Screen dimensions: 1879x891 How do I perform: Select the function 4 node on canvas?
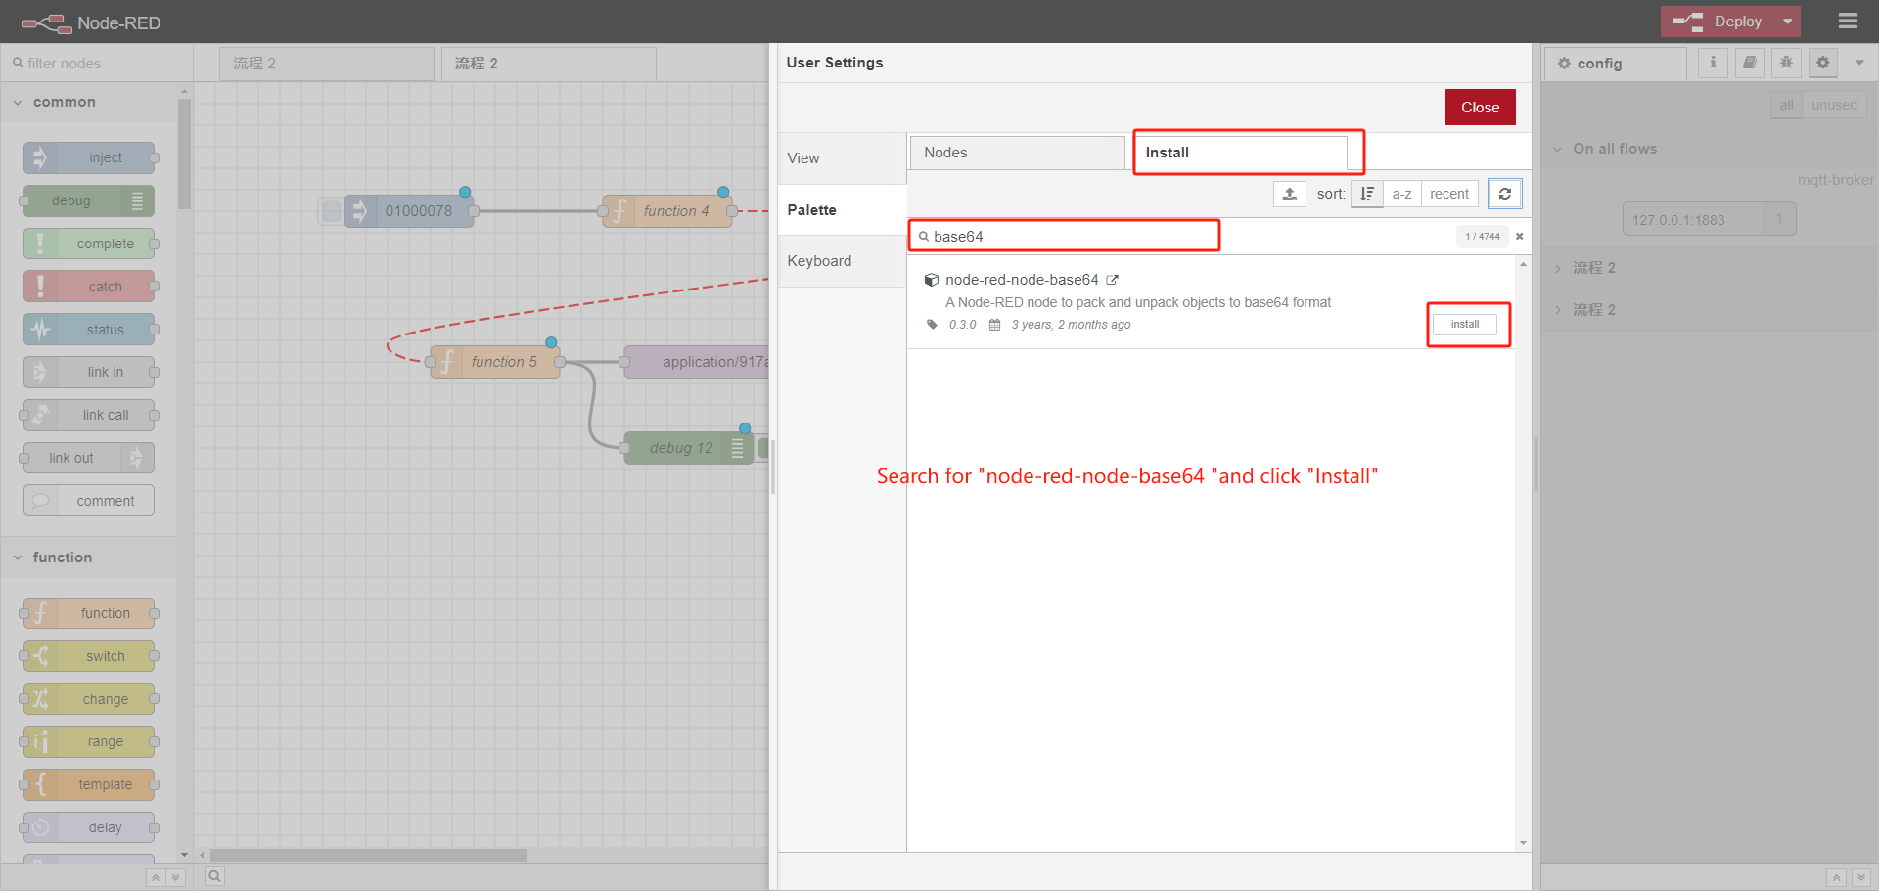click(667, 210)
